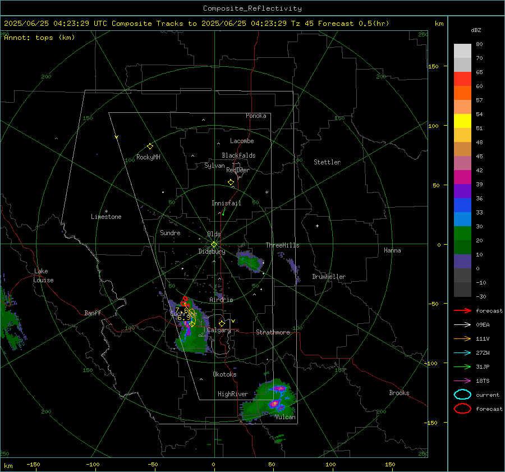
Task: Click the Innisfail city label
Action: point(226,203)
